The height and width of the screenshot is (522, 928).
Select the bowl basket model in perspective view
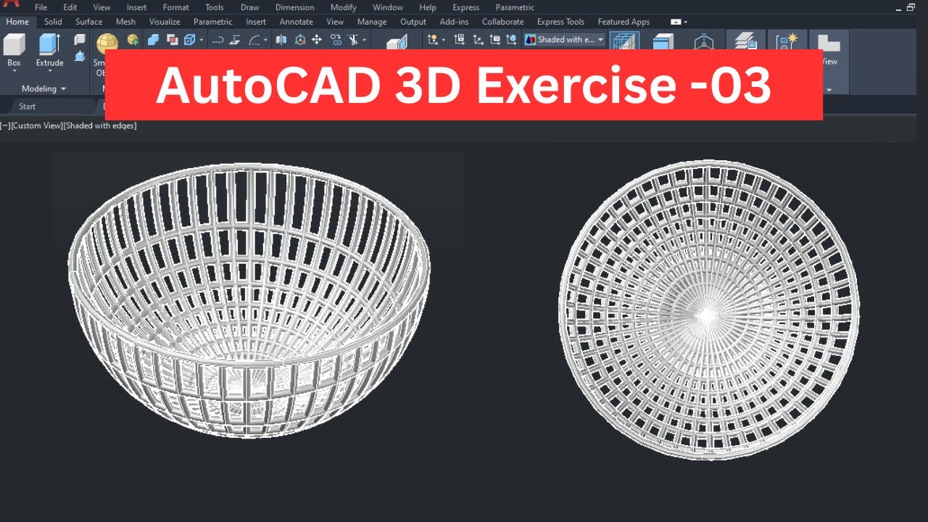[x=249, y=300]
